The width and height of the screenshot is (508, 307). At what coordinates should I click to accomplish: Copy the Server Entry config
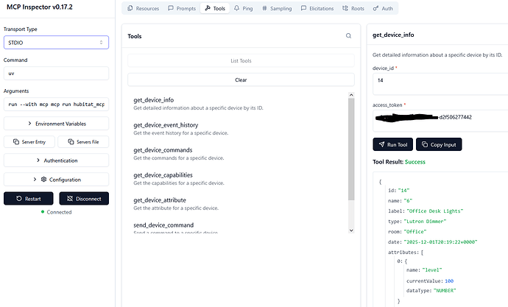29,141
